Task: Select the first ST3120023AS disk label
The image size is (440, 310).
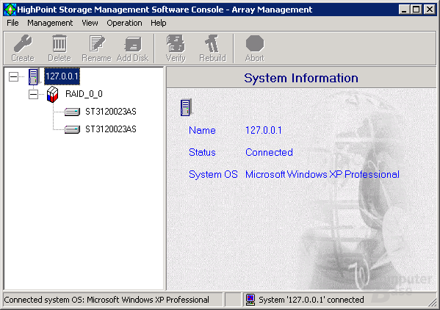Action: [111, 112]
